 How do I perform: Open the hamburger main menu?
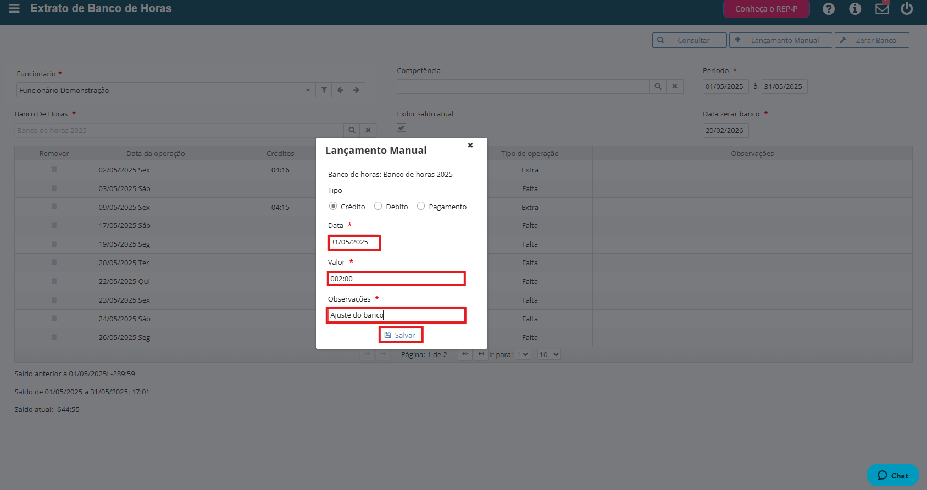(14, 8)
